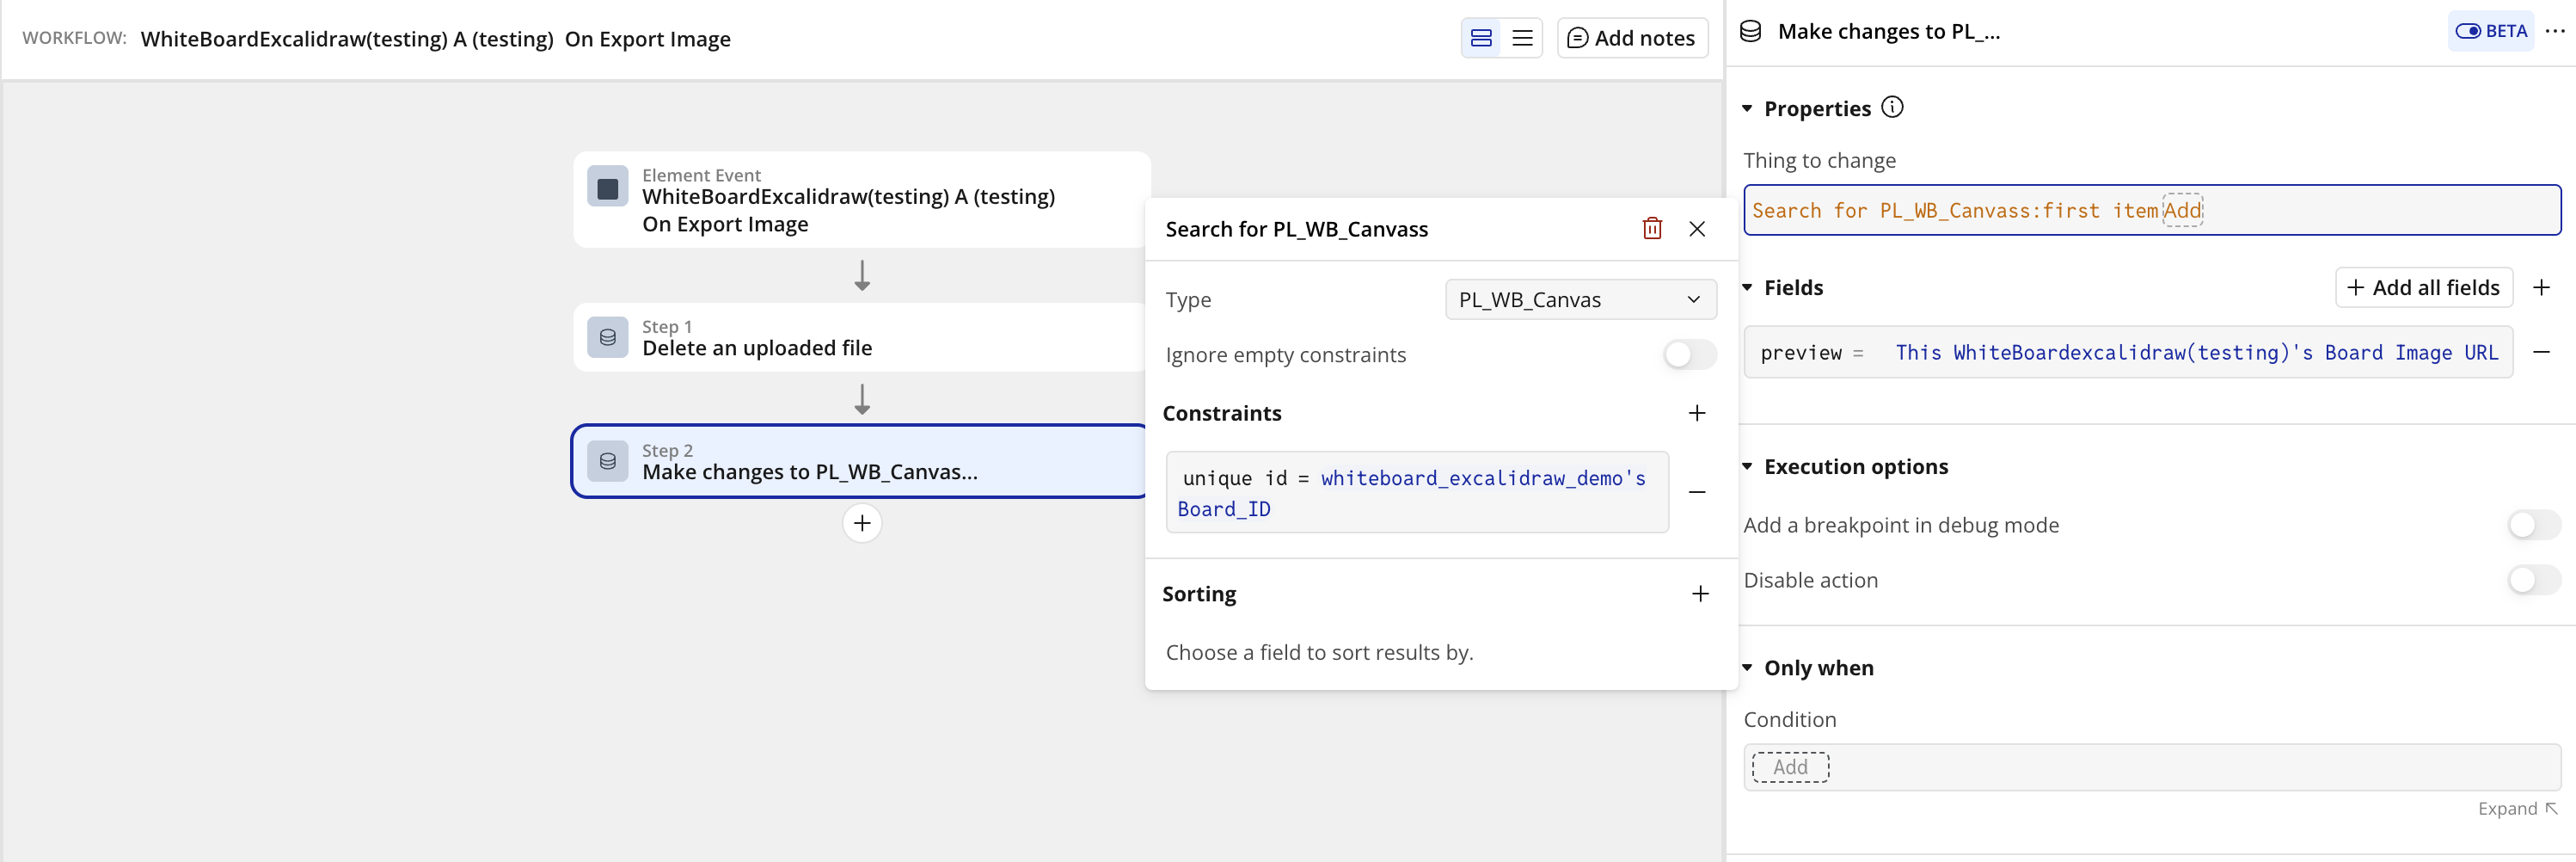This screenshot has height=862, width=2576.
Task: Remove the unique id constraint
Action: pos(1697,492)
